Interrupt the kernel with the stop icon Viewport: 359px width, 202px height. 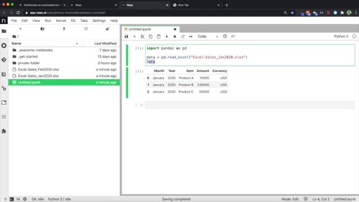tap(174, 36)
